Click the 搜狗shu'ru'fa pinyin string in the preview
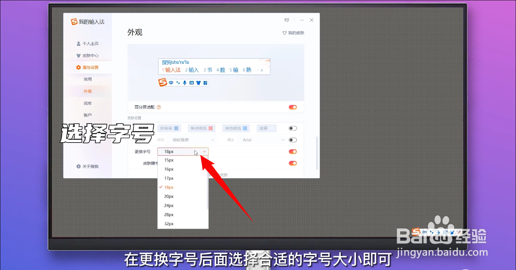The width and height of the screenshot is (516, 270). (x=176, y=62)
